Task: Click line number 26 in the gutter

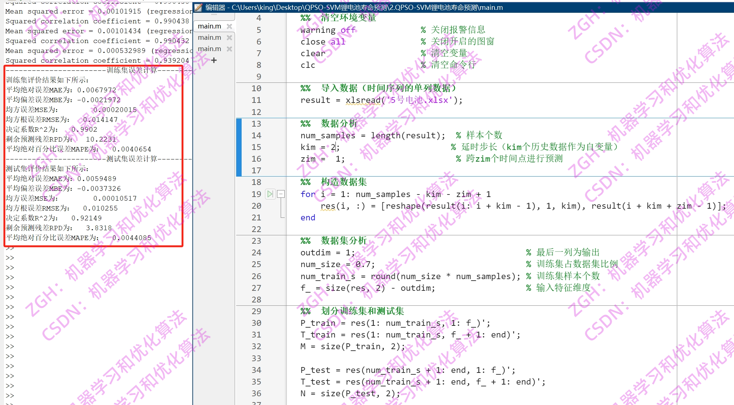Action: [x=256, y=276]
